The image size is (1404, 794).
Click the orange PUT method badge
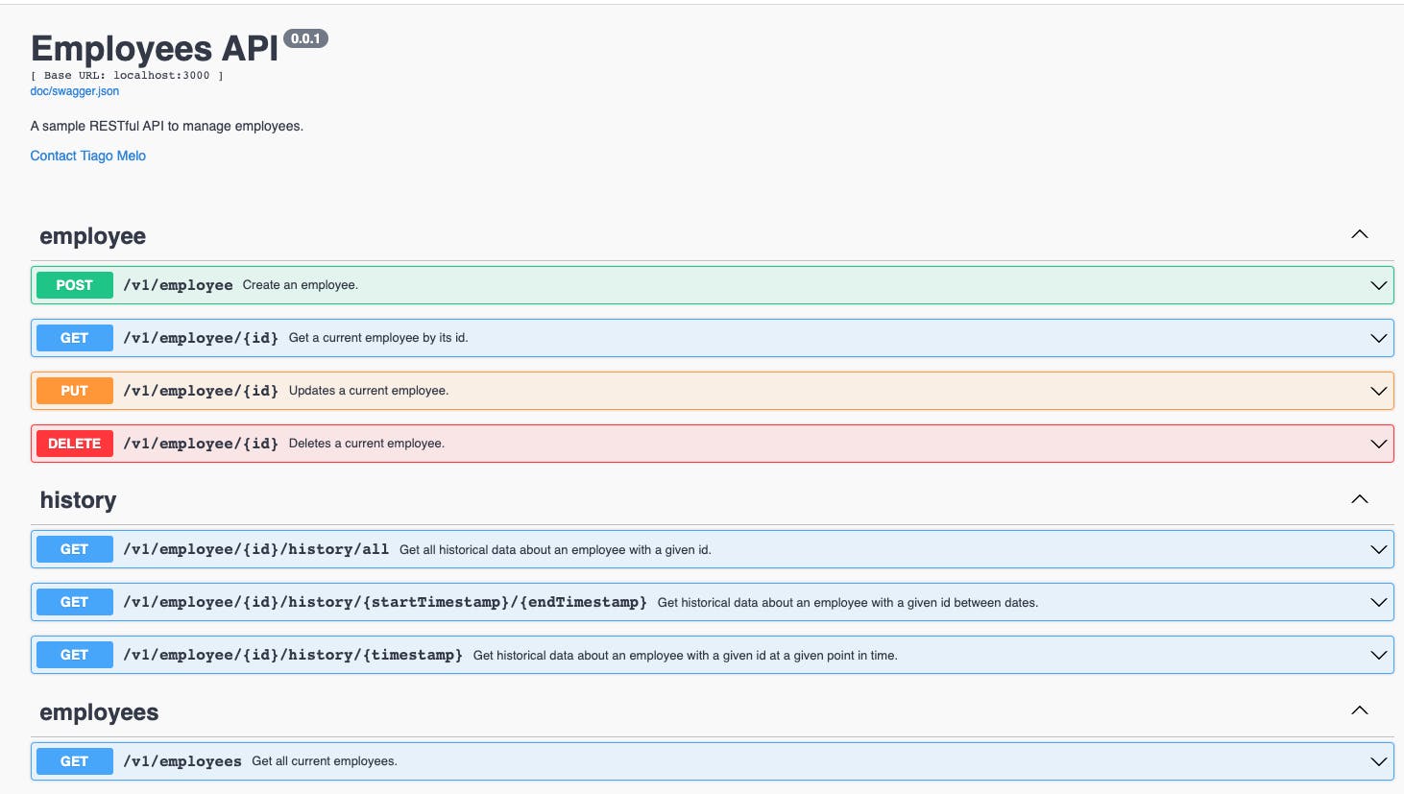74,391
